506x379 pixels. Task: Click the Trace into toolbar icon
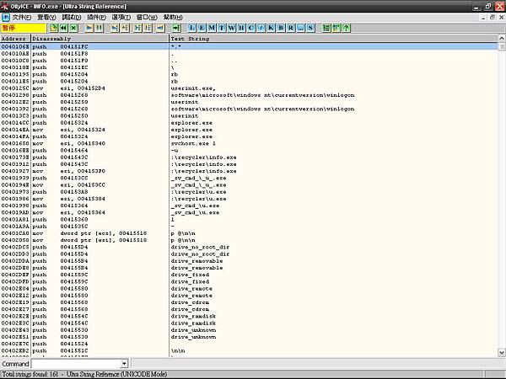(137, 28)
